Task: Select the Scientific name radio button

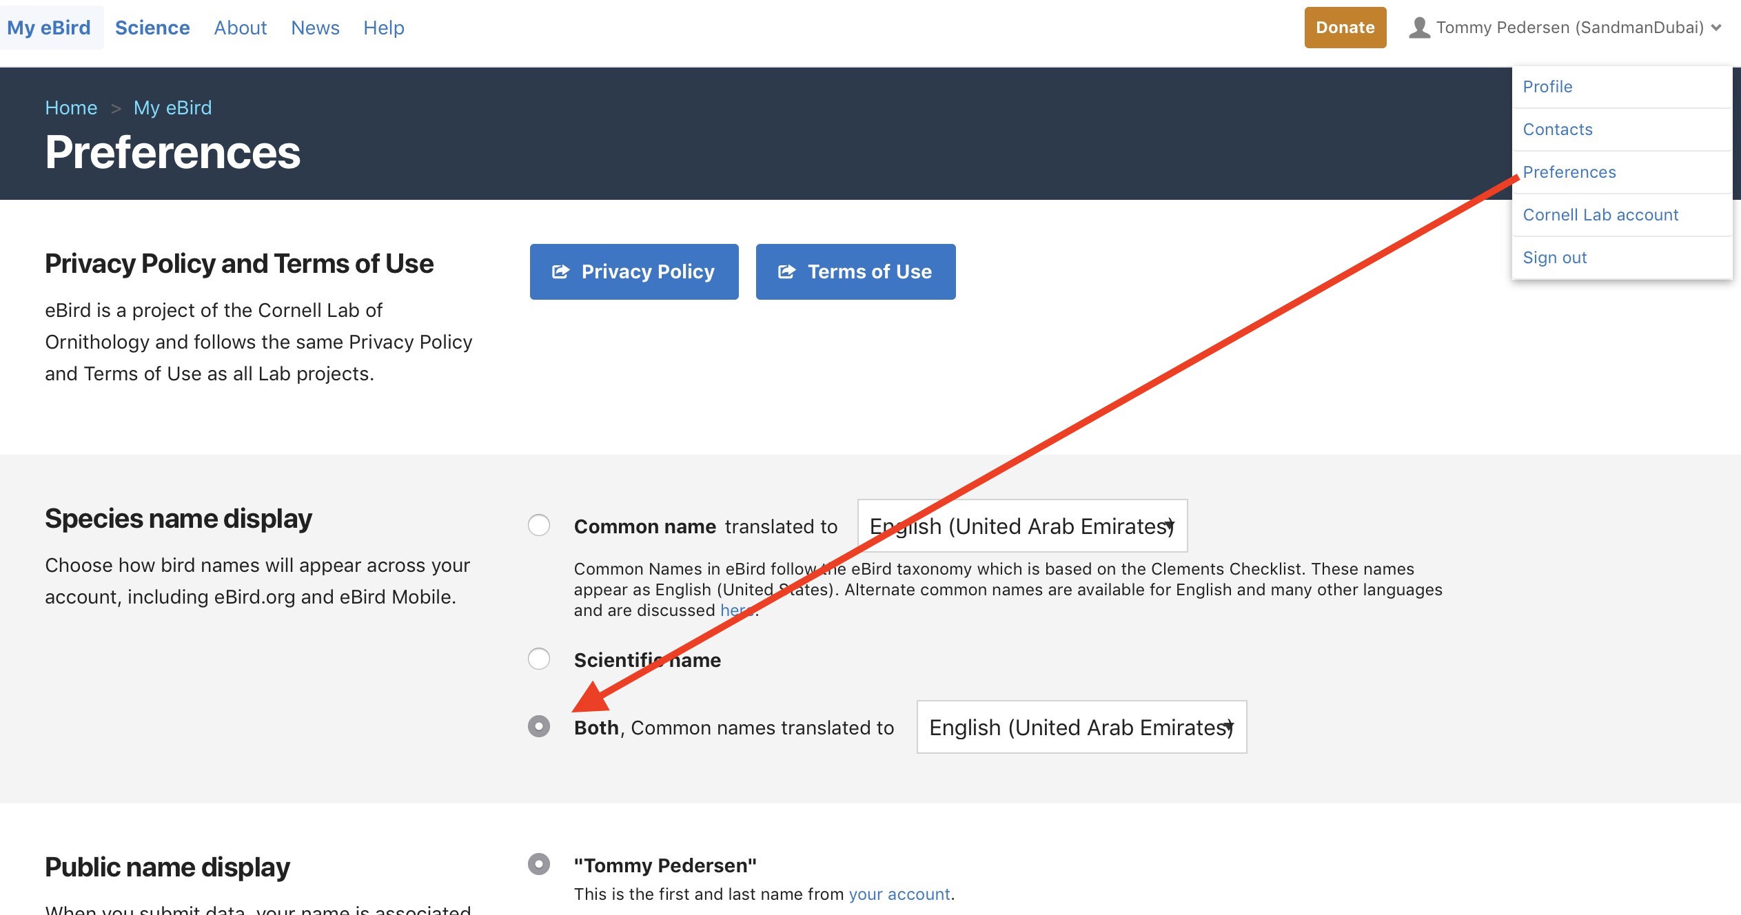Action: coord(539,659)
